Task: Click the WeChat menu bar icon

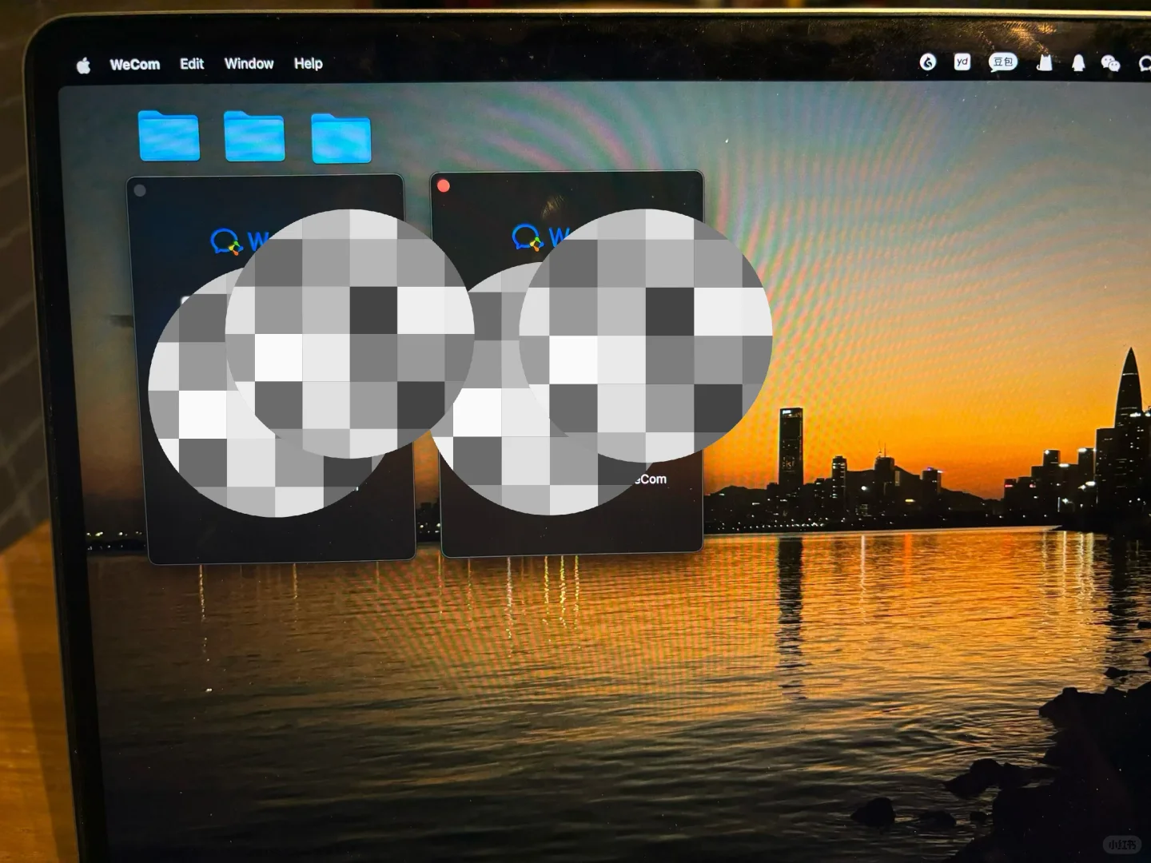Action: point(1110,63)
